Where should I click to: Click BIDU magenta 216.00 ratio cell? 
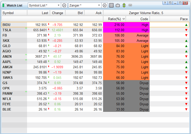114,25
